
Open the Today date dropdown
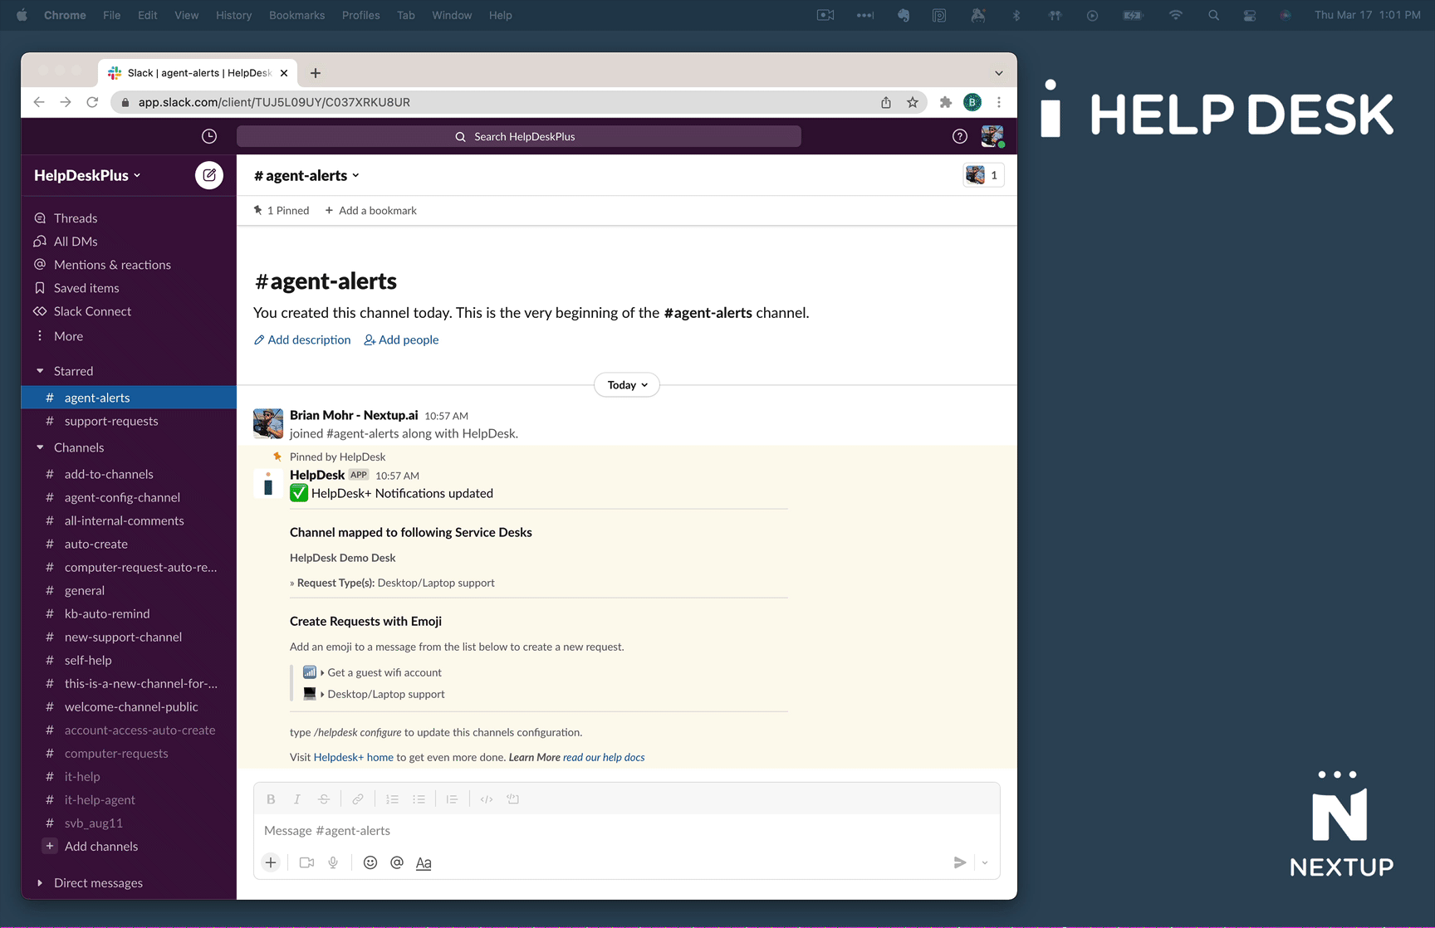tap(627, 385)
